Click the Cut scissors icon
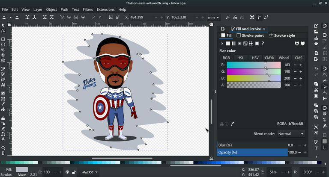 [316, 90]
